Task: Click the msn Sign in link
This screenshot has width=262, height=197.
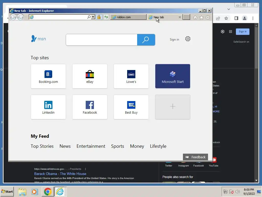Action: 174,39
